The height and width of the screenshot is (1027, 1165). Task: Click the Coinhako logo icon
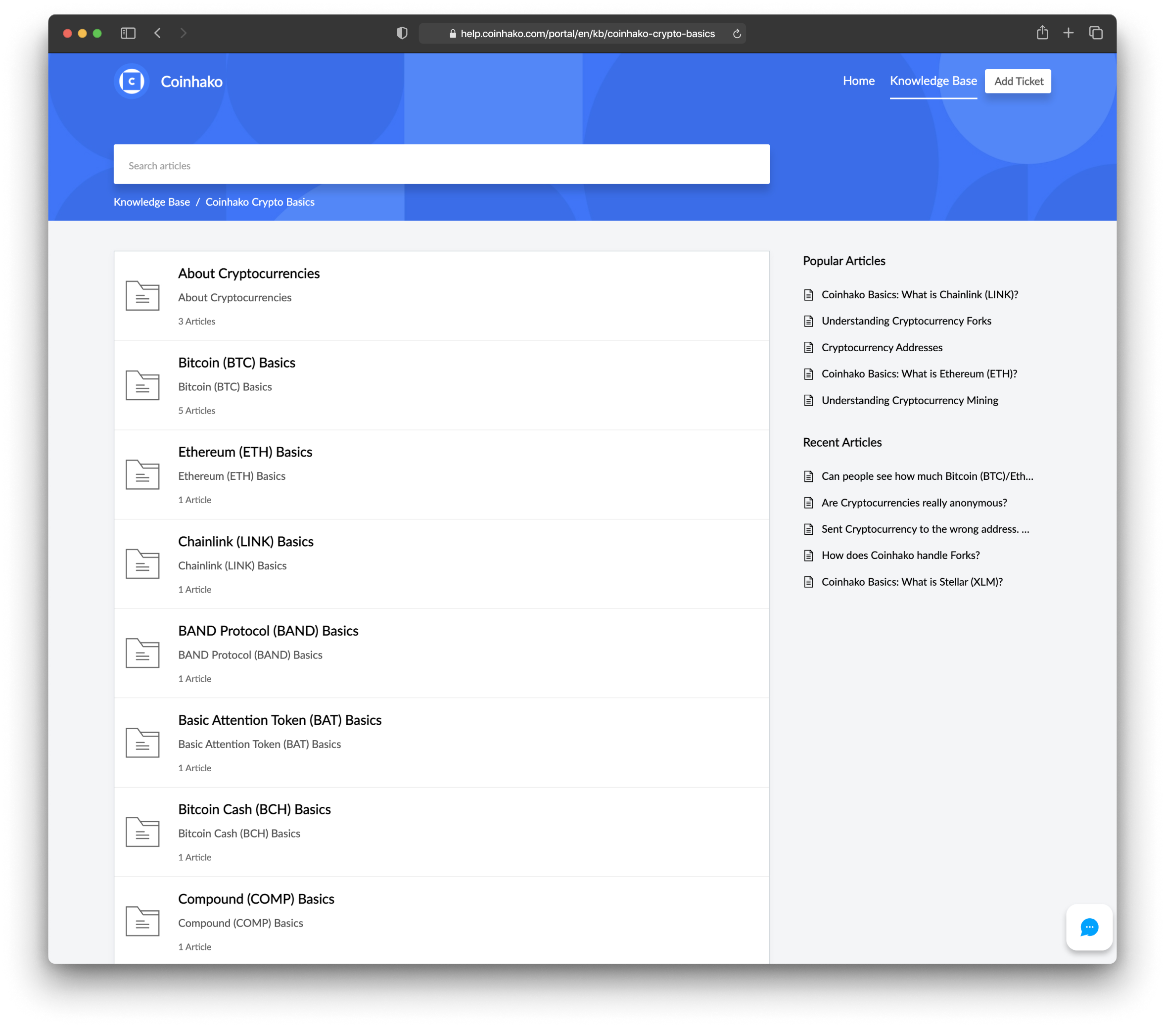(x=132, y=82)
